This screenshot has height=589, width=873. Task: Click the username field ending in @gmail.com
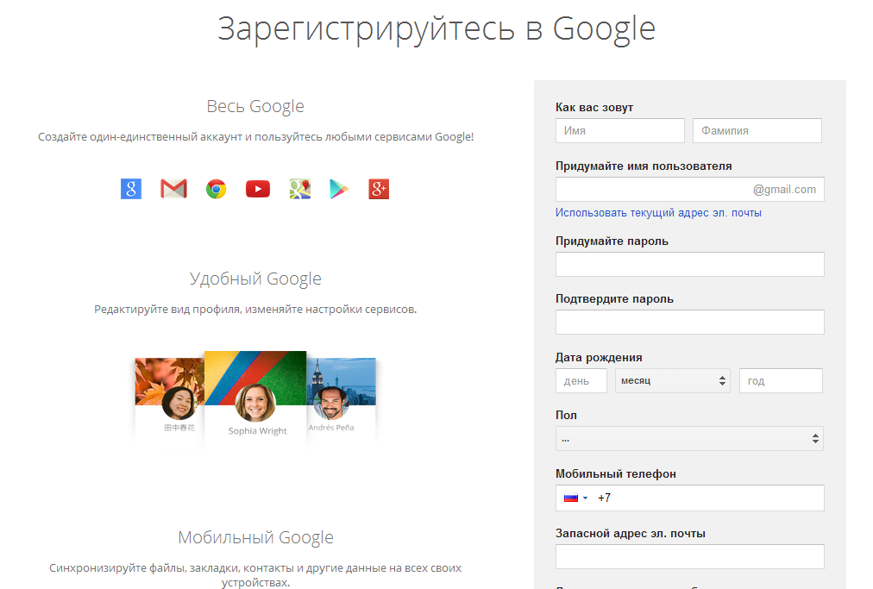690,189
